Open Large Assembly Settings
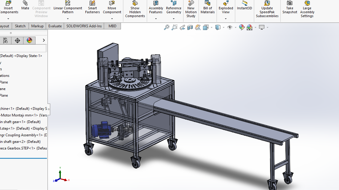339x190 pixels. [x=307, y=9]
